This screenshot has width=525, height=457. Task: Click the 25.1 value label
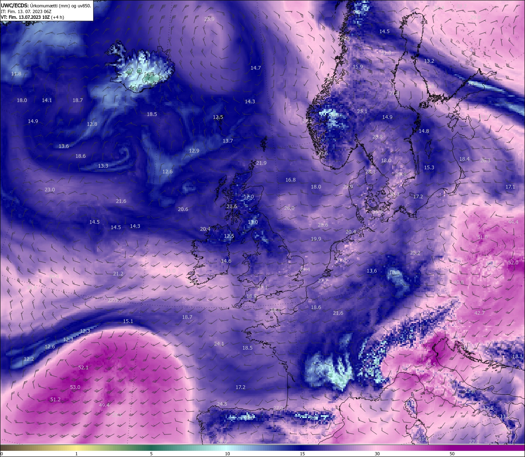click(362, 111)
